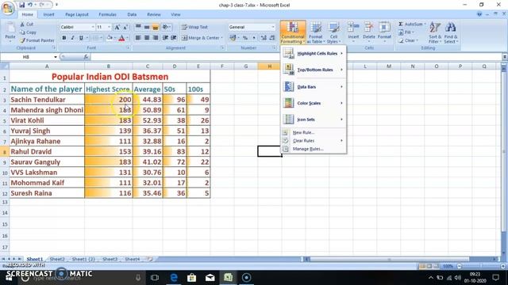
Task: Click the zoom slider
Action: click(481, 266)
